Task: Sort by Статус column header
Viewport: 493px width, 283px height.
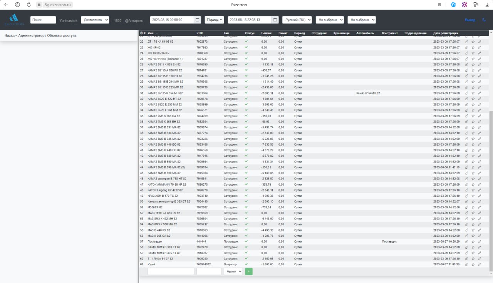Action: coord(250,33)
